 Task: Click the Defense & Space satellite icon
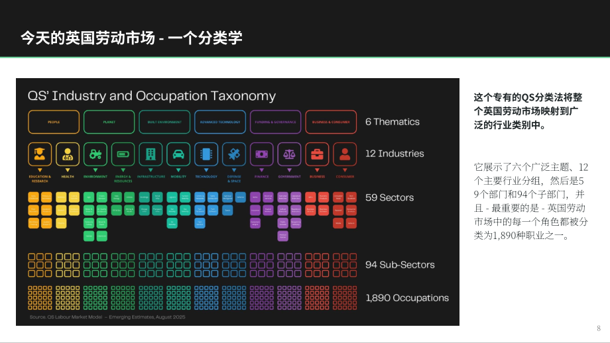[234, 154]
